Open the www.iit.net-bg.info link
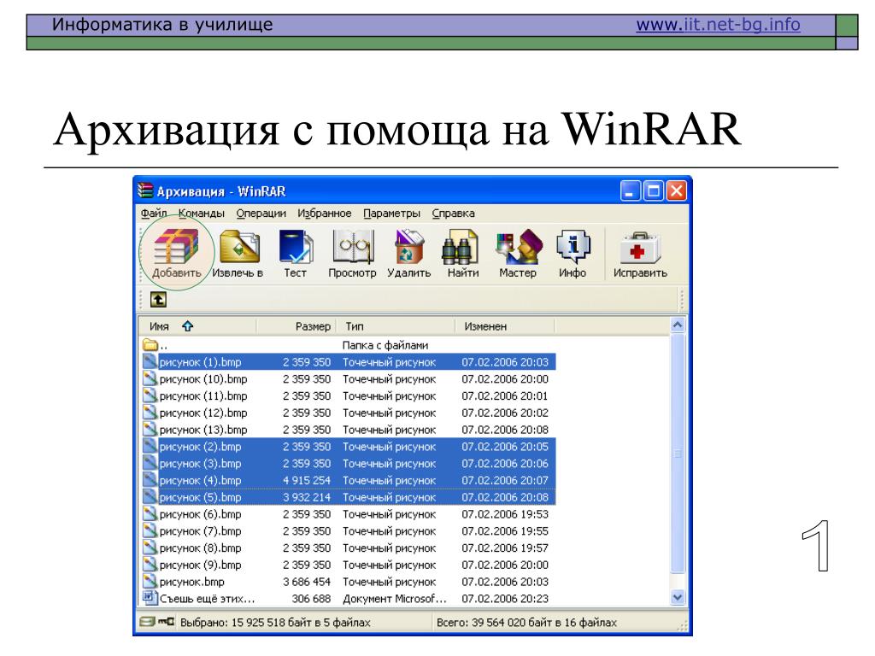Screen dimensions: 875x656 (x=718, y=25)
